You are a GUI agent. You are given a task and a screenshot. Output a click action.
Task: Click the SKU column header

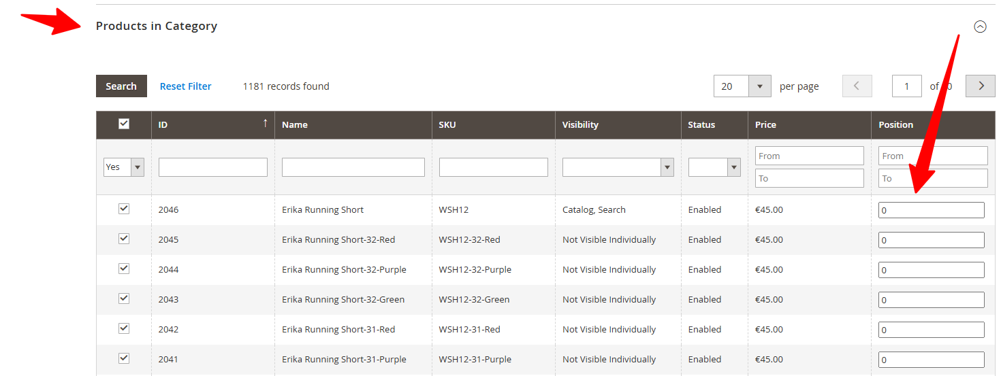pyautogui.click(x=447, y=125)
